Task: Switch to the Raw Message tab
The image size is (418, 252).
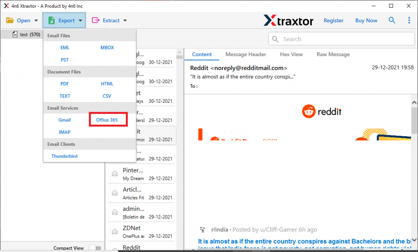Action: tap(333, 54)
